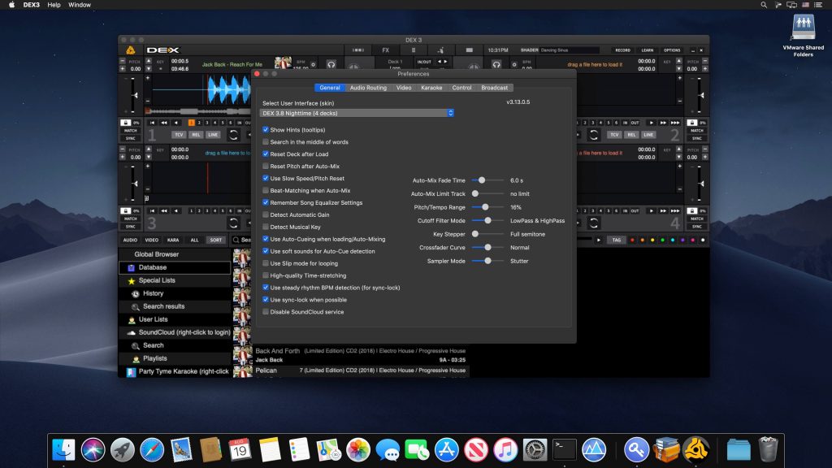Enable Disable SoundCloud service checkbox
The height and width of the screenshot is (468, 832).
pyautogui.click(x=266, y=312)
